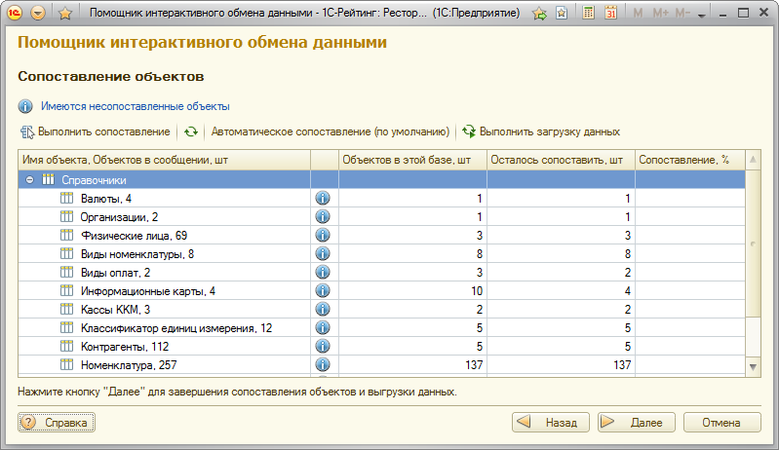Open the calendar icon in title bar
Screen dimensions: 779x450
click(610, 14)
